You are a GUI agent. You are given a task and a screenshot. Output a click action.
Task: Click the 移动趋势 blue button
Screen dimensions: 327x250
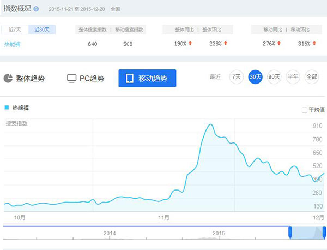coord(147,78)
